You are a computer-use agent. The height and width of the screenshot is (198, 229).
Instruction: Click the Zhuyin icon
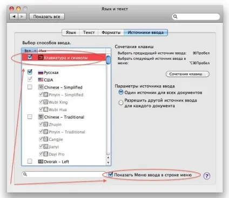(46, 125)
